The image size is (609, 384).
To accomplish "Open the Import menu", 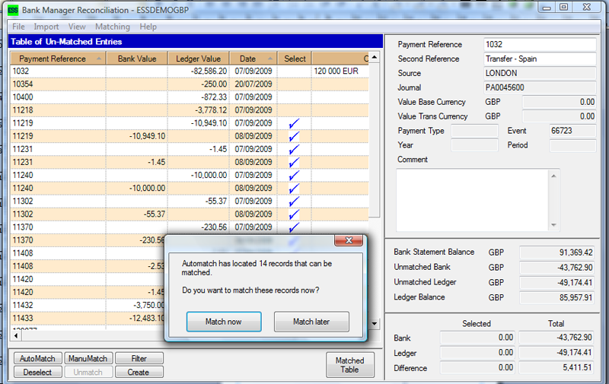I will (x=46, y=27).
